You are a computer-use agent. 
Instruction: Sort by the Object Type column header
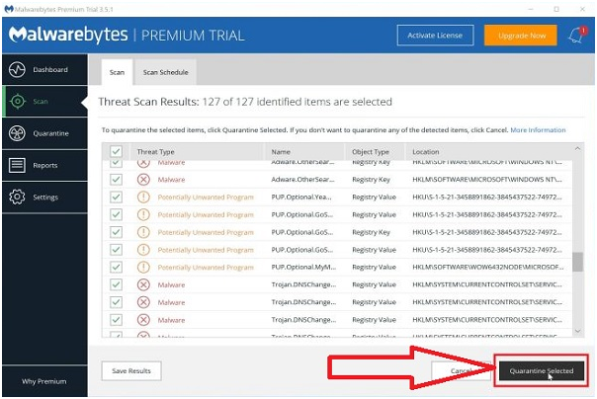(371, 152)
